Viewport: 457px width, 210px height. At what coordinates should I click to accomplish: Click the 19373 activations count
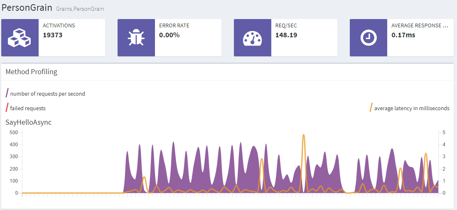coord(53,35)
